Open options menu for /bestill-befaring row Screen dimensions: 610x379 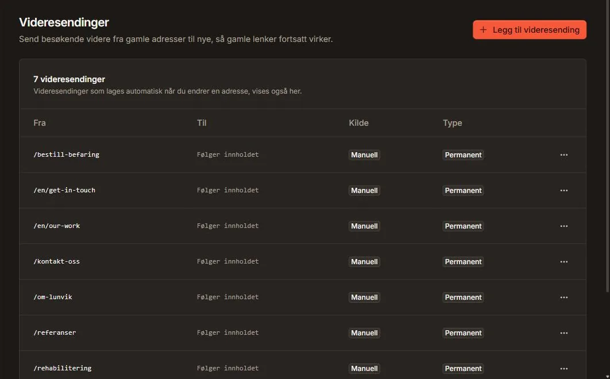[x=563, y=155]
